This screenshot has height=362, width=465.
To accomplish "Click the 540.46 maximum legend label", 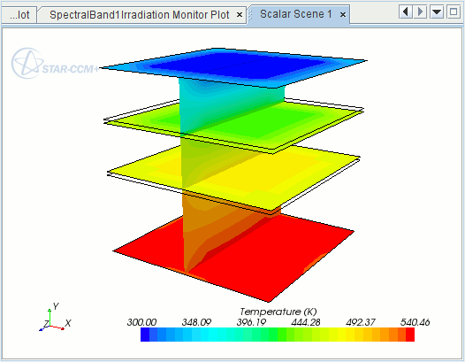I will coord(415,322).
